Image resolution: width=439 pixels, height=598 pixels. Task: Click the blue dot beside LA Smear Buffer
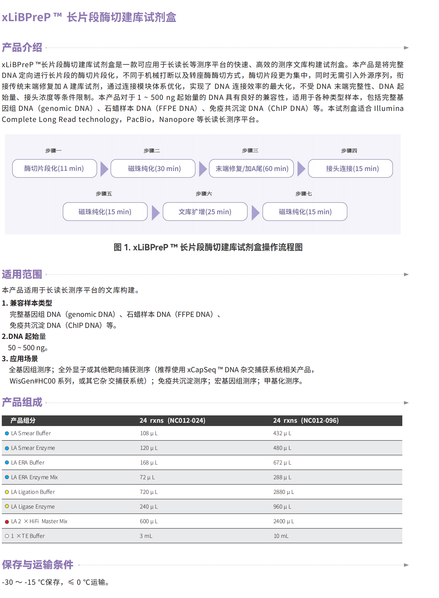7,433
